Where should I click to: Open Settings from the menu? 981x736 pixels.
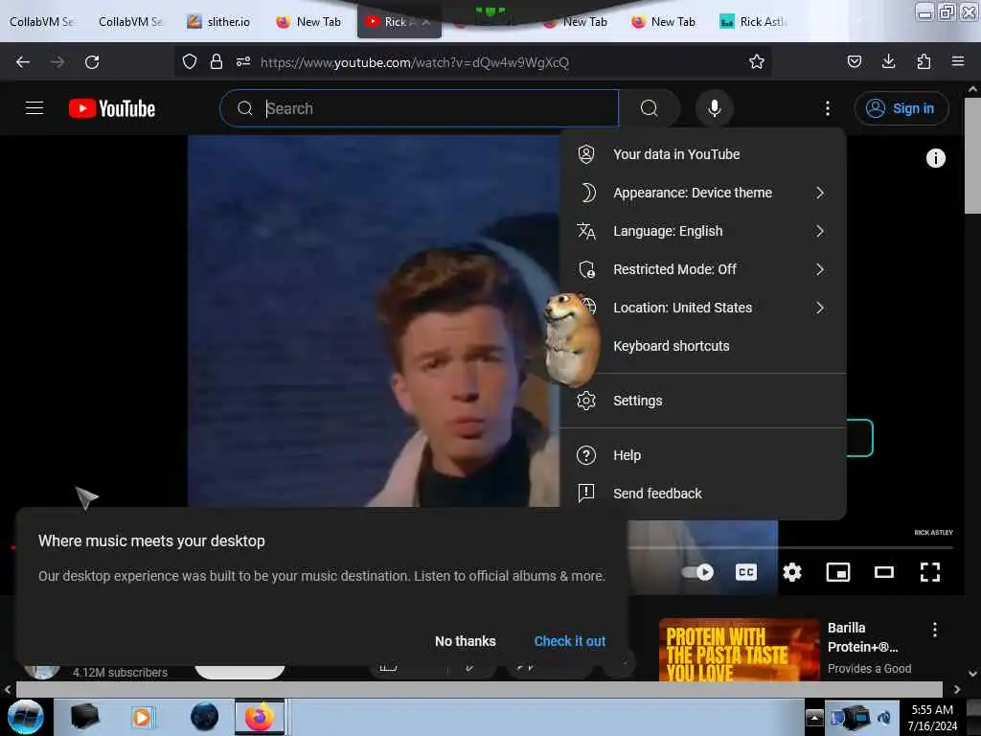pos(702,401)
